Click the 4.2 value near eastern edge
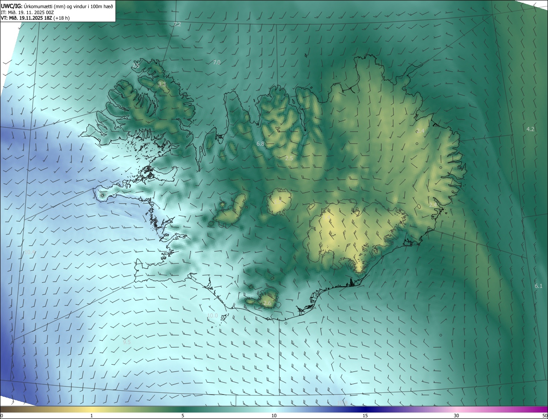The height and width of the screenshot is (419, 548). pos(530,129)
